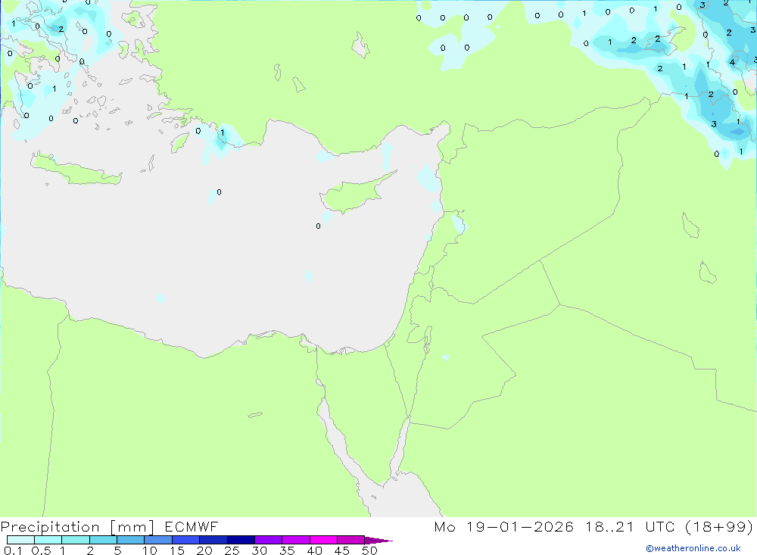757x555 pixels.
Task: Click the 30–35 mm purple legend swatch
Action: 268,540
